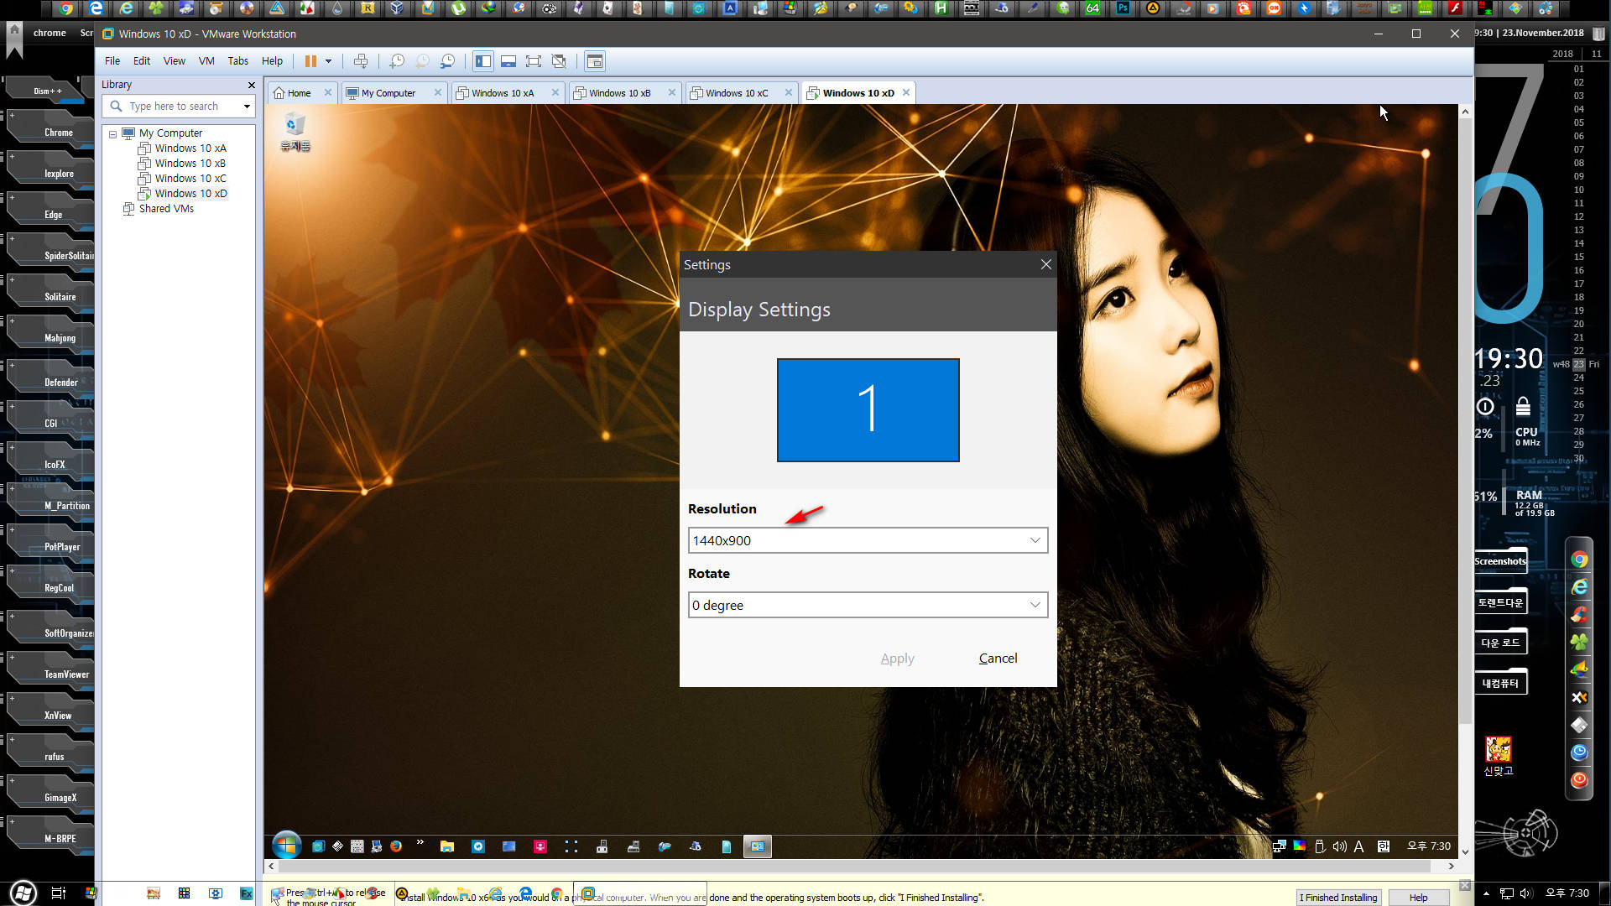Click Cancel in Display Settings
This screenshot has width=1611, height=906.
click(998, 659)
